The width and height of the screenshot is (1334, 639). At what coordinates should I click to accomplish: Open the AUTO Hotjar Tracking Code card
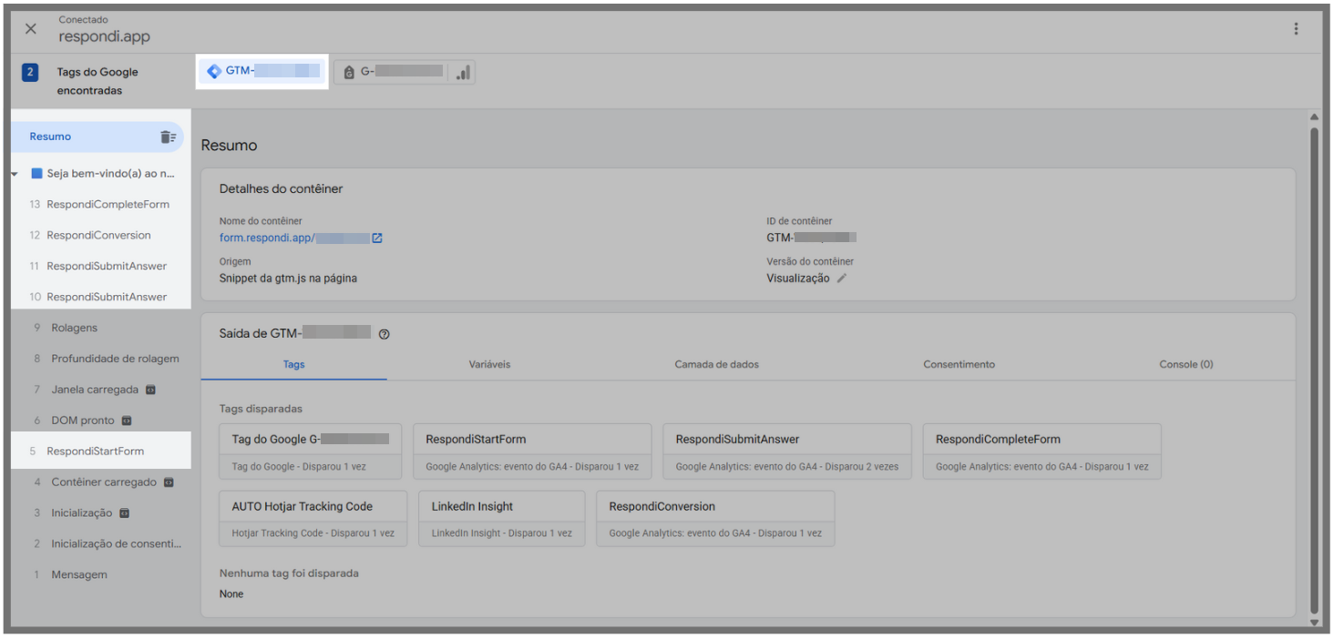(x=313, y=519)
